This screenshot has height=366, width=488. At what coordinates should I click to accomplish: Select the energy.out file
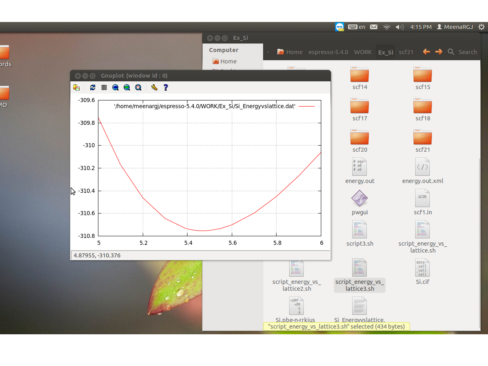click(359, 171)
